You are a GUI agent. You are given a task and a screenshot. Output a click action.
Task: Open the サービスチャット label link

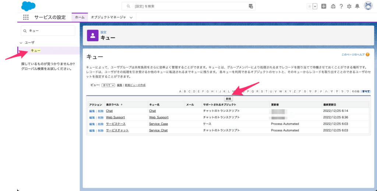tap(117, 130)
